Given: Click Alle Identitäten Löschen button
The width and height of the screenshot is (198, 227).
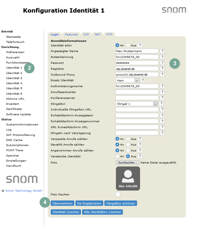Looking at the screenshot, I should tap(102, 212).
